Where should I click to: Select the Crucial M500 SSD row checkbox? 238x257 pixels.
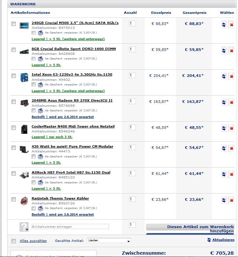pos(13,24)
